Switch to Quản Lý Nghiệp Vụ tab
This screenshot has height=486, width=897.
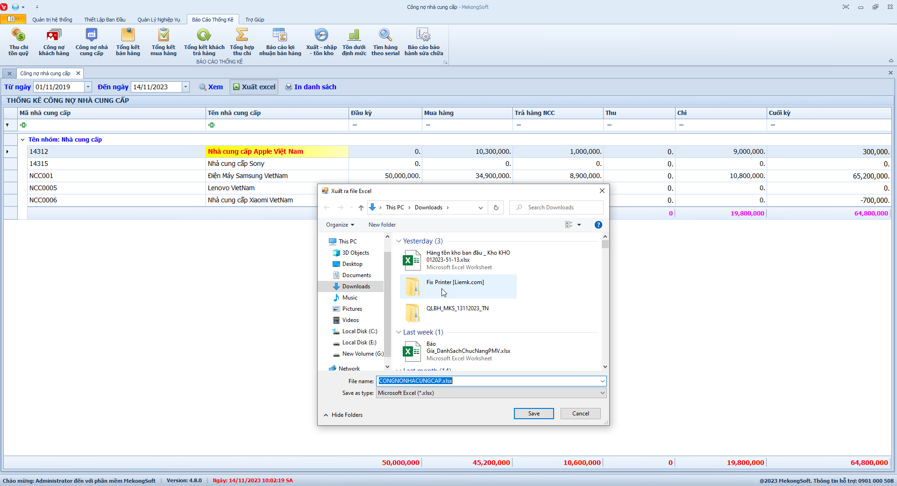[158, 20]
